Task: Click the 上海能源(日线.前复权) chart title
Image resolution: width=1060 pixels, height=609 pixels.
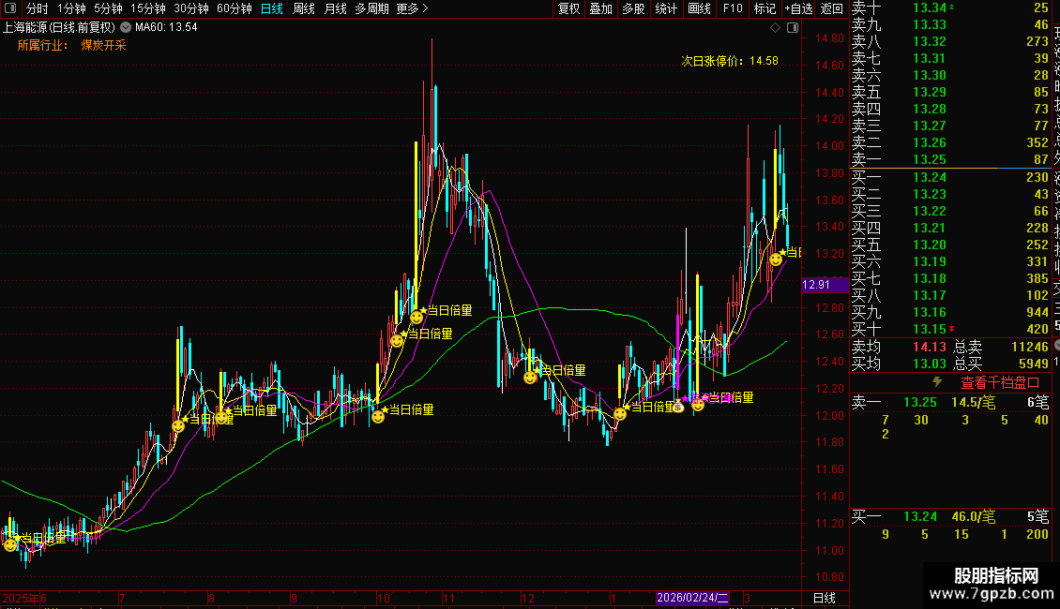Action: (x=59, y=28)
